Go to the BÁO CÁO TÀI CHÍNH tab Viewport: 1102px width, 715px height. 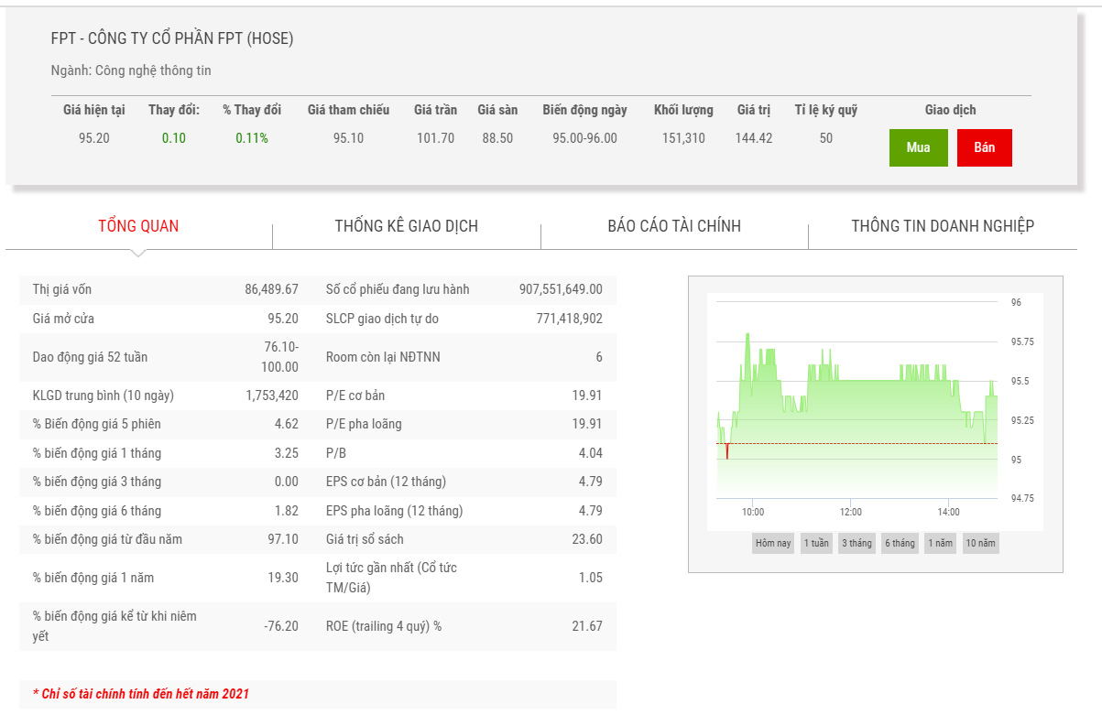674,226
